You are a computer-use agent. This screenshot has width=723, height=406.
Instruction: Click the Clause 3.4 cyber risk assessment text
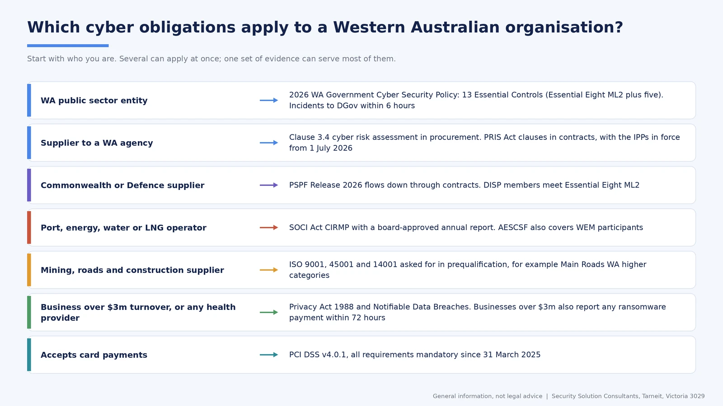click(x=484, y=143)
